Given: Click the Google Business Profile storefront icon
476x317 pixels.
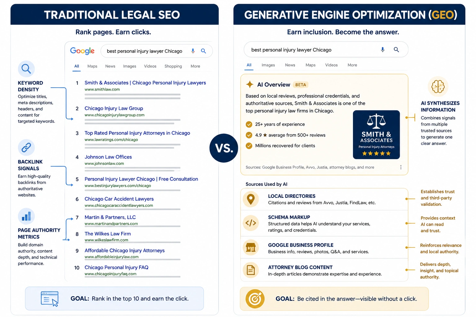Looking at the screenshot, I should (x=251, y=247).
